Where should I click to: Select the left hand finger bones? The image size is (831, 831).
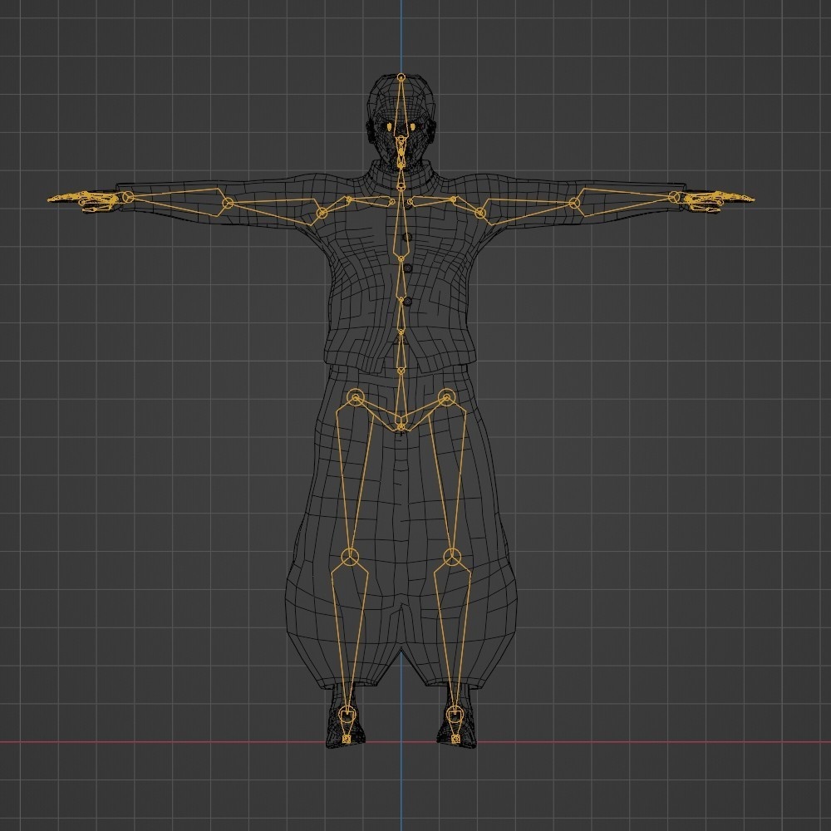tap(719, 199)
